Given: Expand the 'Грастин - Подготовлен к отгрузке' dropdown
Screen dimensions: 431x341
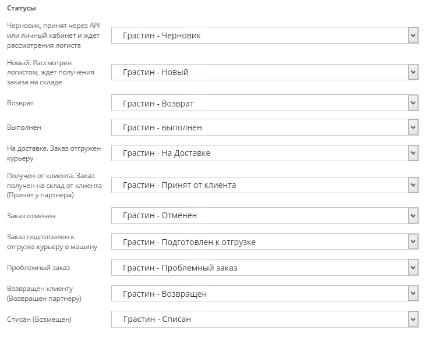Looking at the screenshot, I should [265, 242].
